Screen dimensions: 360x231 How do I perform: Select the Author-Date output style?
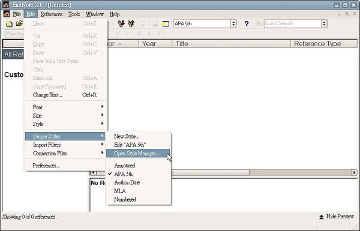click(138, 182)
